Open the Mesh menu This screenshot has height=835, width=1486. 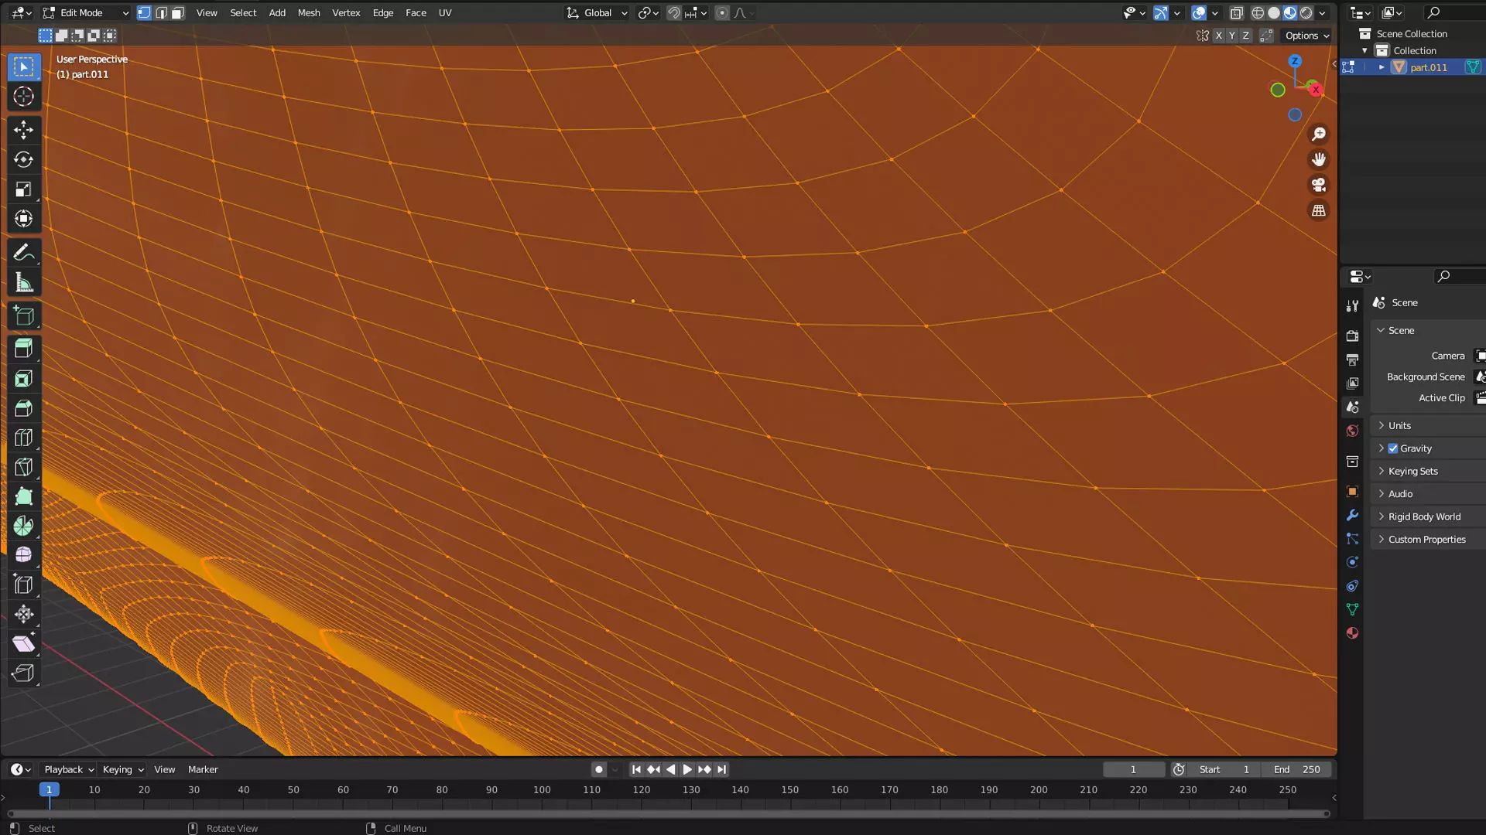308,12
